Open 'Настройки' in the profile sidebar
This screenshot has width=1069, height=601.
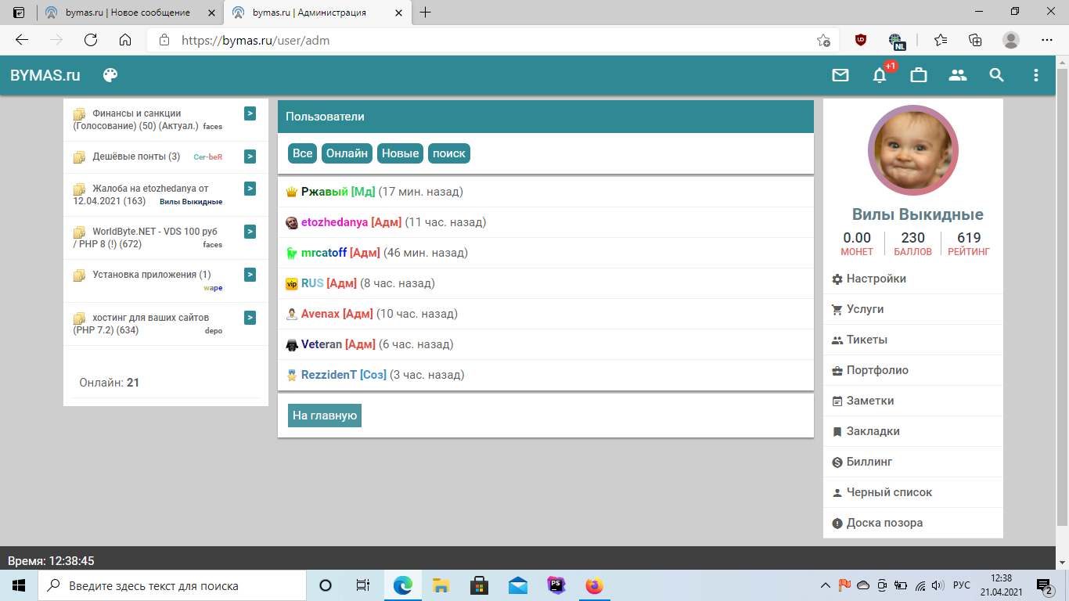click(876, 279)
